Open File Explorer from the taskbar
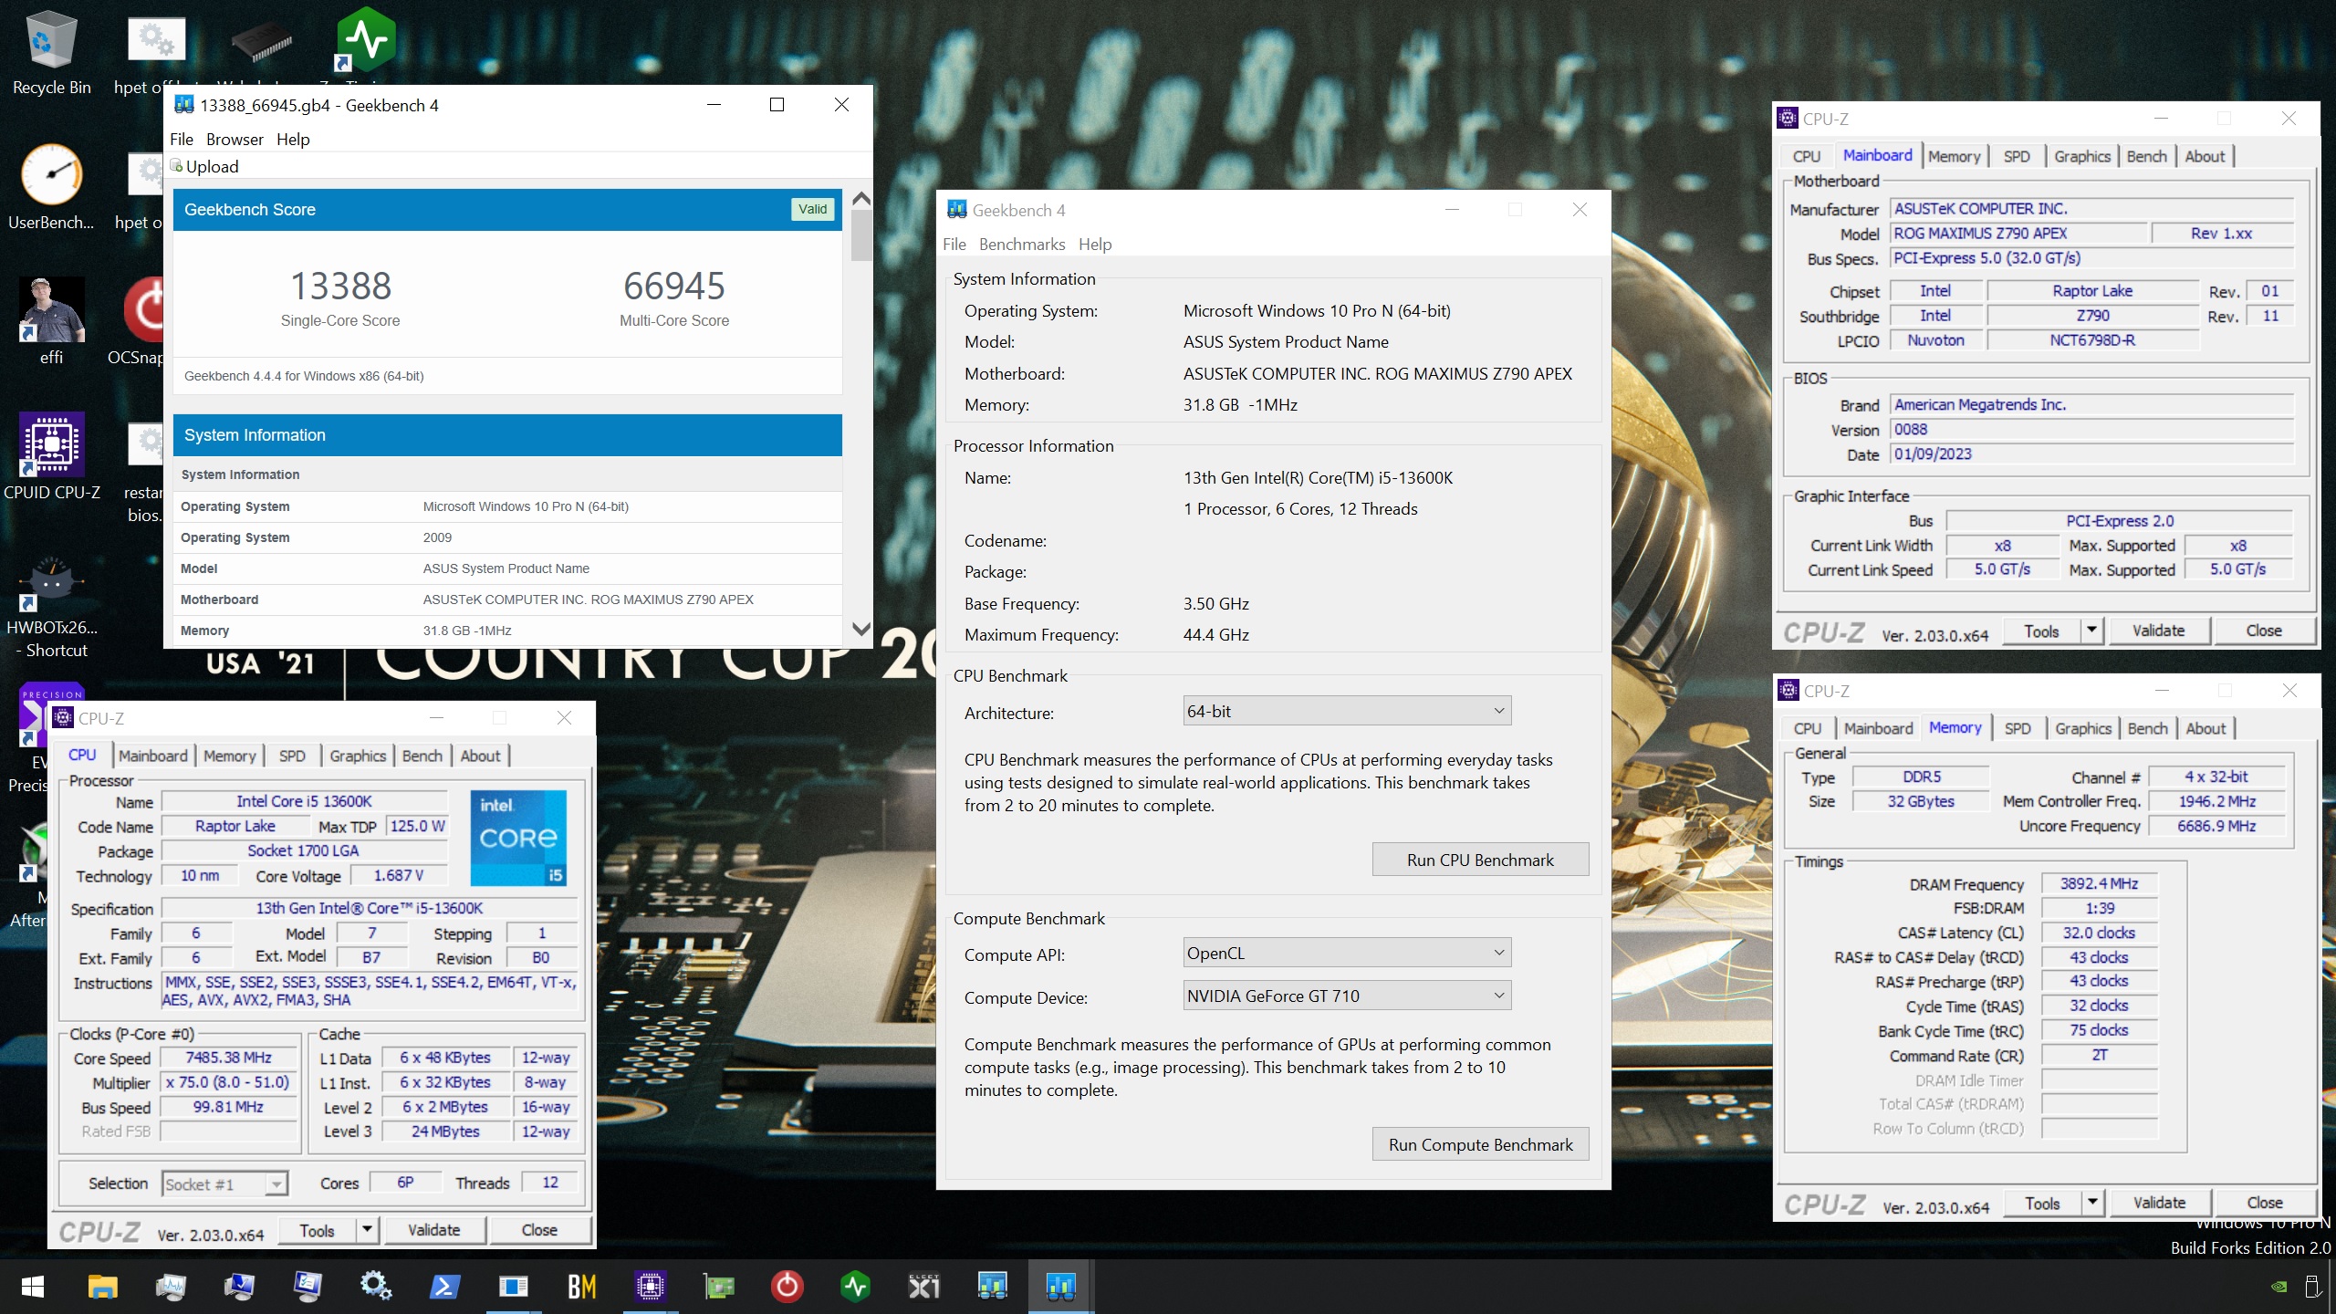Screen dimensions: 2336x1314 tap(102, 1287)
